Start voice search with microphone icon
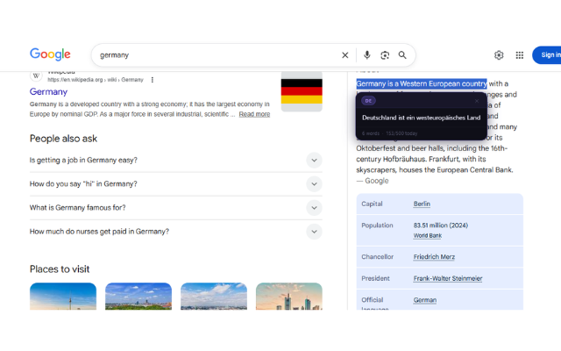This screenshot has width=561, height=351. [366, 55]
